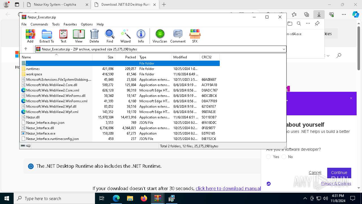Select the Nezur.dll file

click(120, 117)
